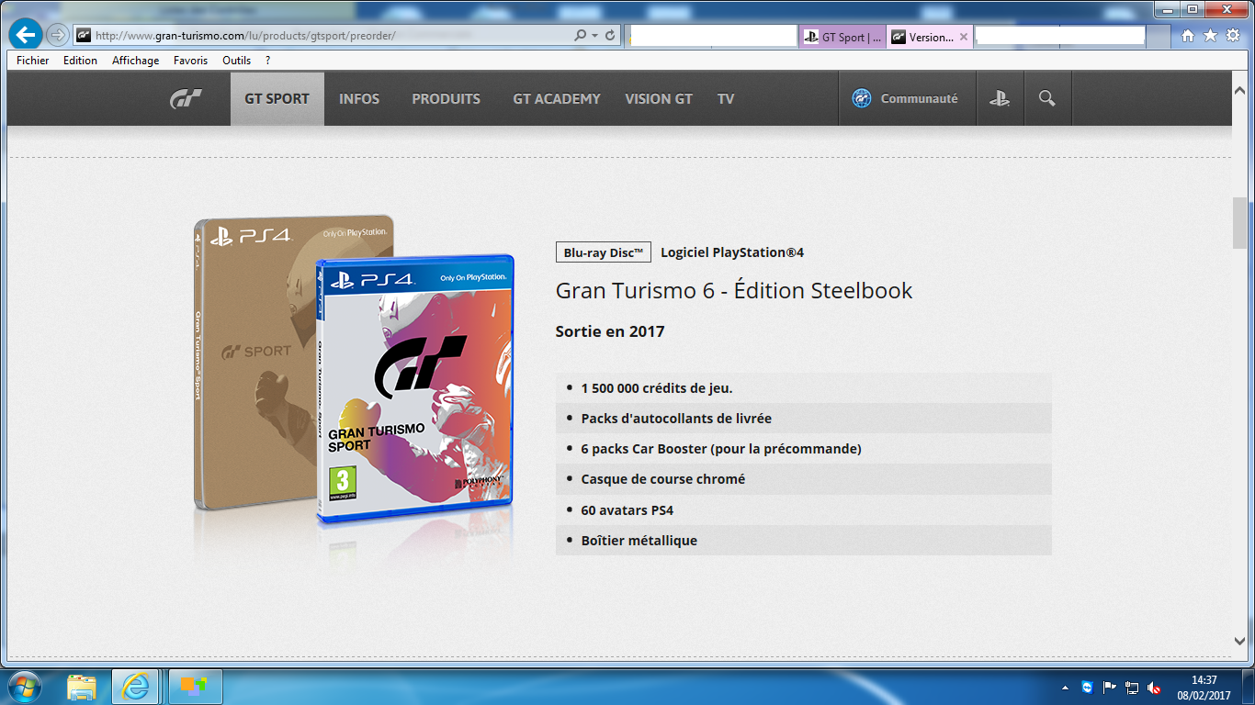
Task: Click the page scrollbar down arrow
Action: pyautogui.click(x=1239, y=641)
